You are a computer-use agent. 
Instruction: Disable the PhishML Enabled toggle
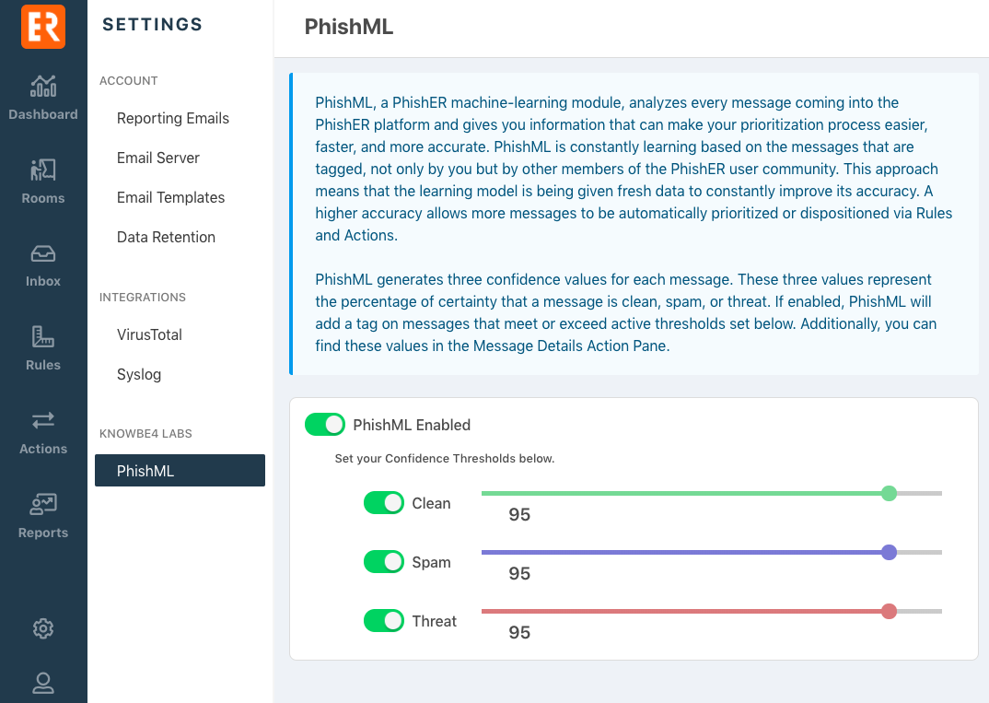point(324,425)
